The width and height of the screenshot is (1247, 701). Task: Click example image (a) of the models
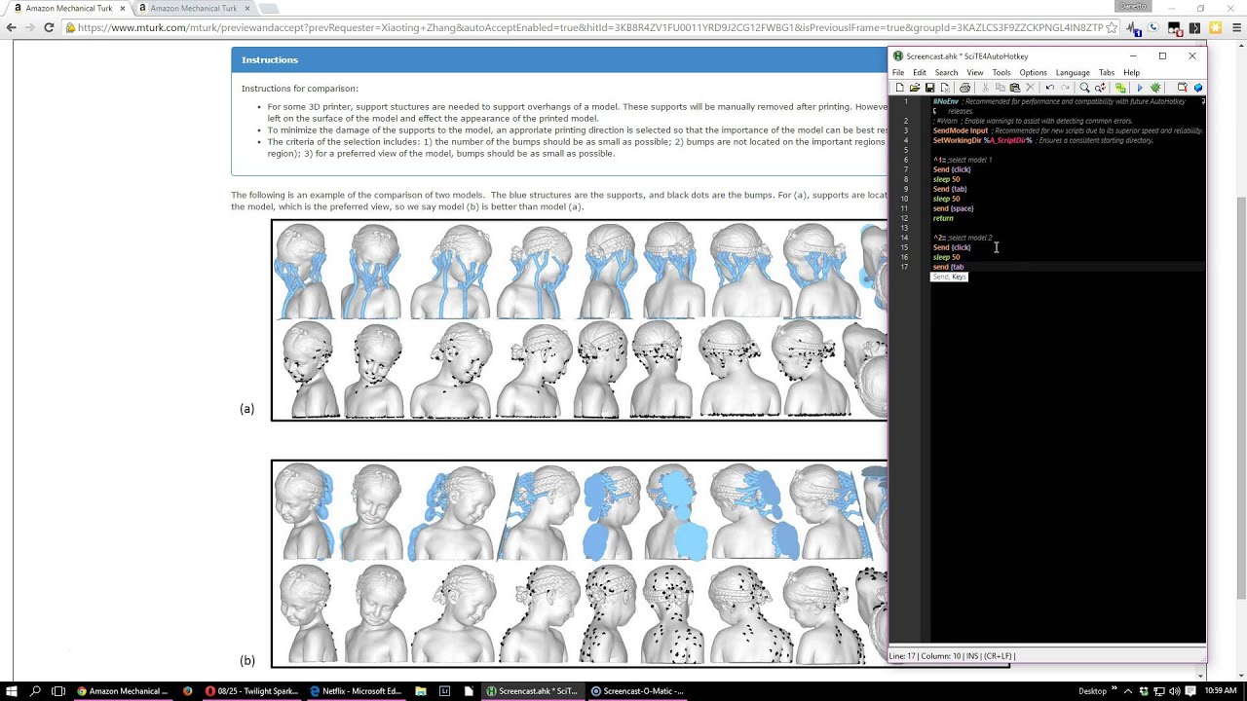coord(580,319)
